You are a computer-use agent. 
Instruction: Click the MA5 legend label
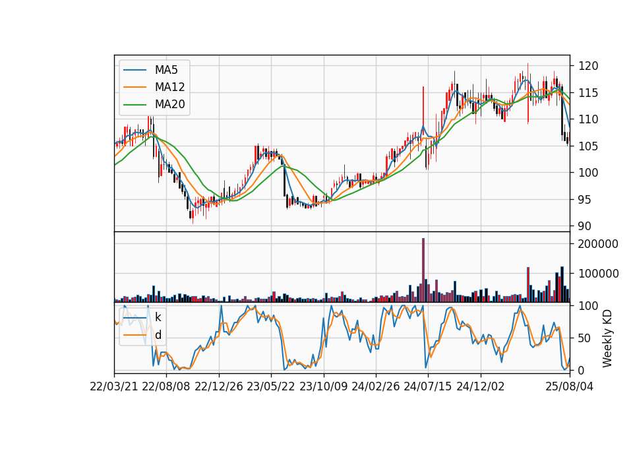coord(166,70)
